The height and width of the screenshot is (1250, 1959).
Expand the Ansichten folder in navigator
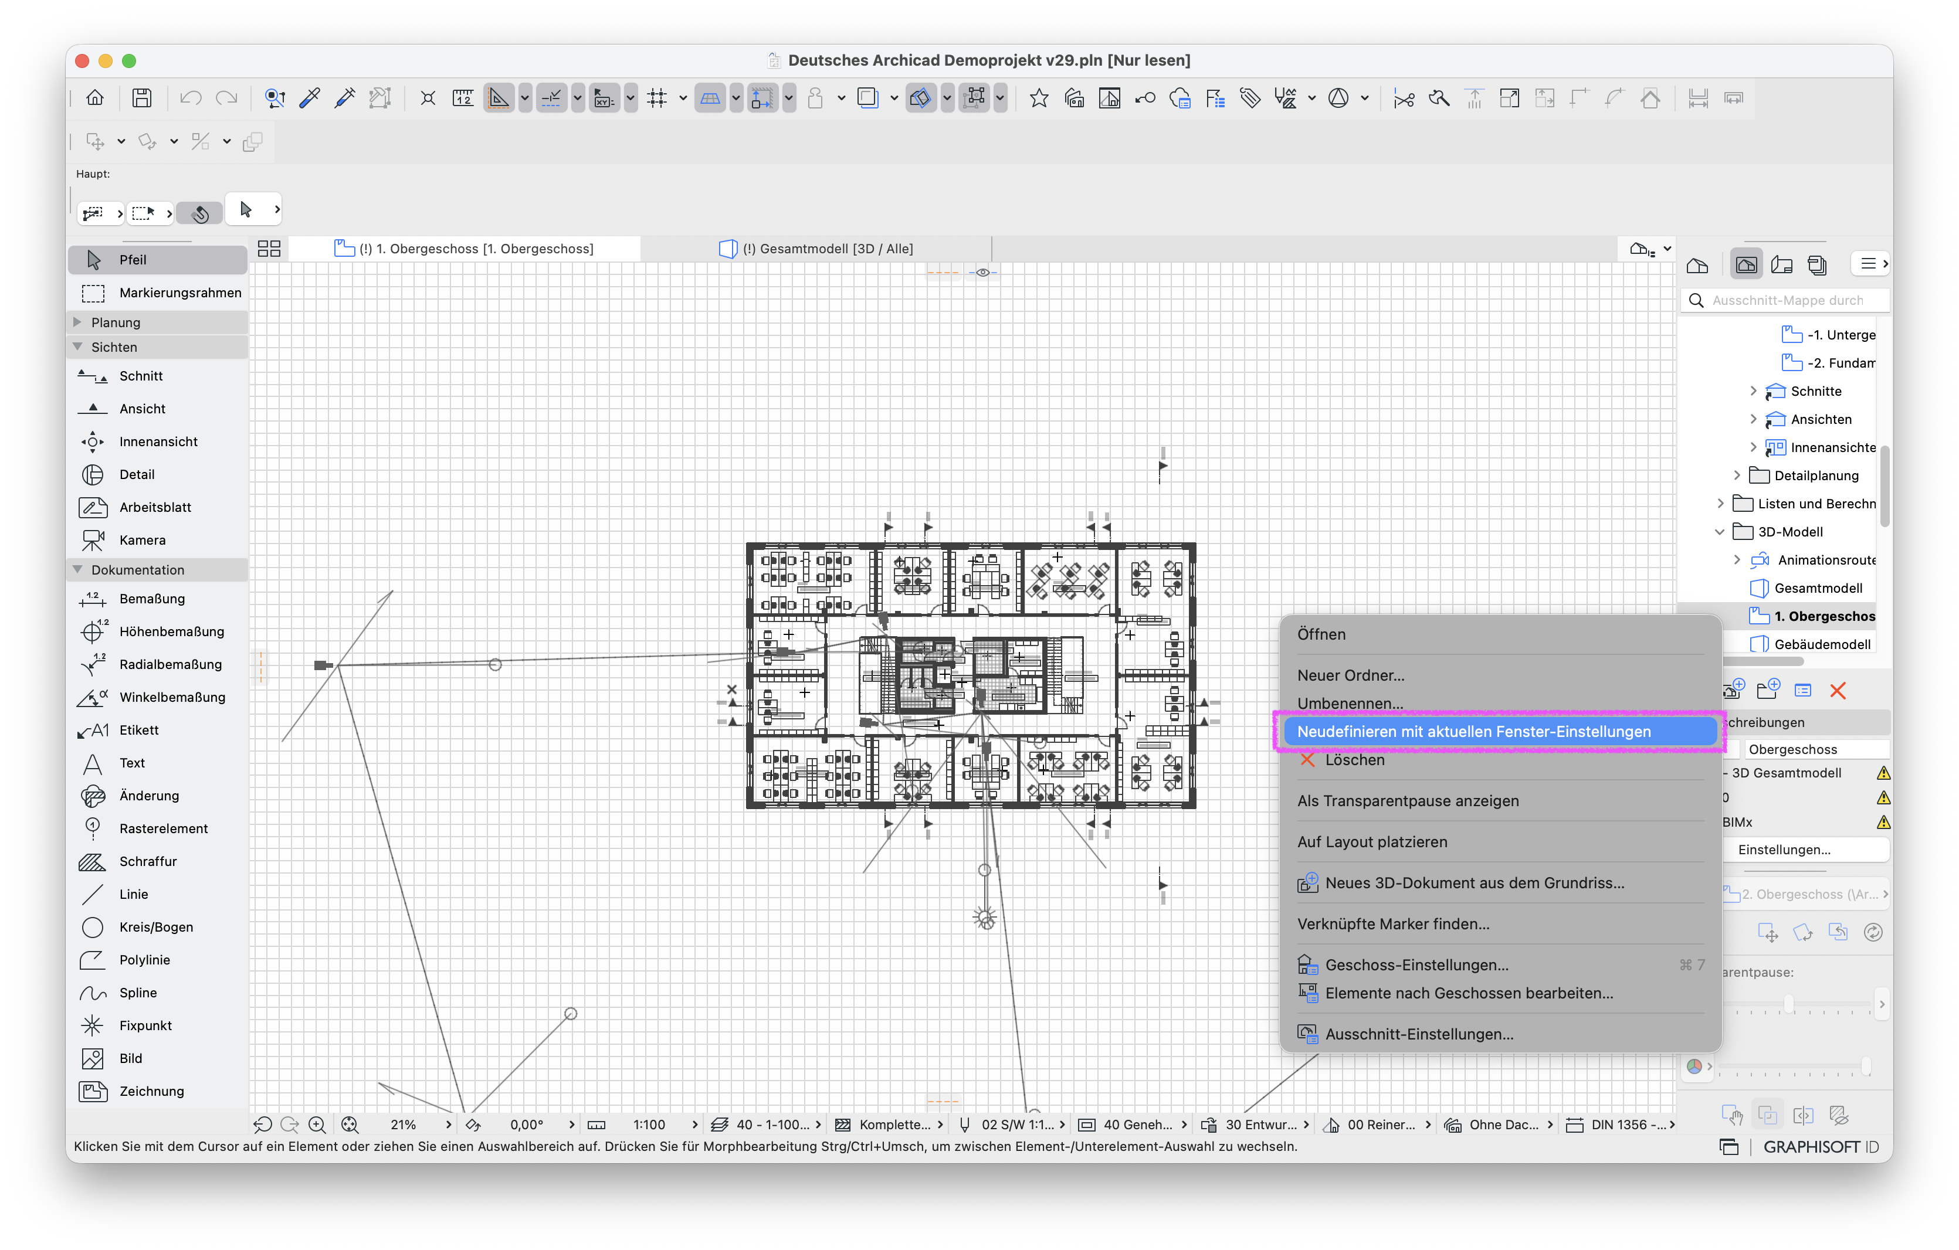1753,420
